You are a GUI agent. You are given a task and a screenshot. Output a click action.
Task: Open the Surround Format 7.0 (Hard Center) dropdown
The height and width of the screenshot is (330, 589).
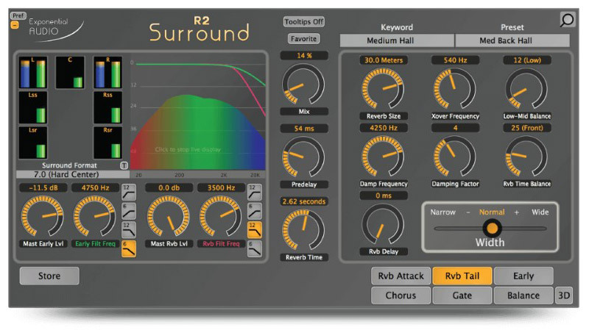click(72, 175)
